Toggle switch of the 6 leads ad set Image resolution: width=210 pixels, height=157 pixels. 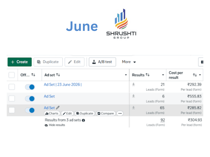coord(30,99)
